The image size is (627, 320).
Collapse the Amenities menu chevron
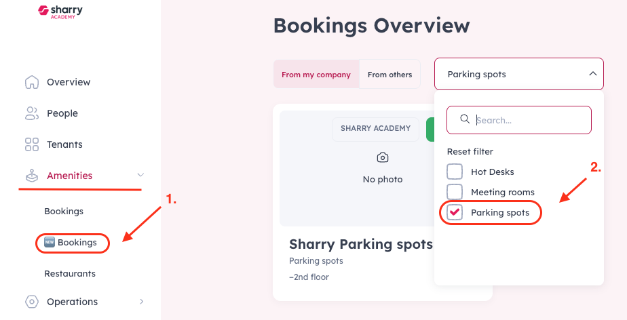[140, 175]
